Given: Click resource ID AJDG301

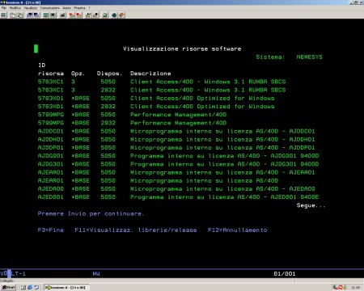Looking at the screenshot, I should point(50,164).
